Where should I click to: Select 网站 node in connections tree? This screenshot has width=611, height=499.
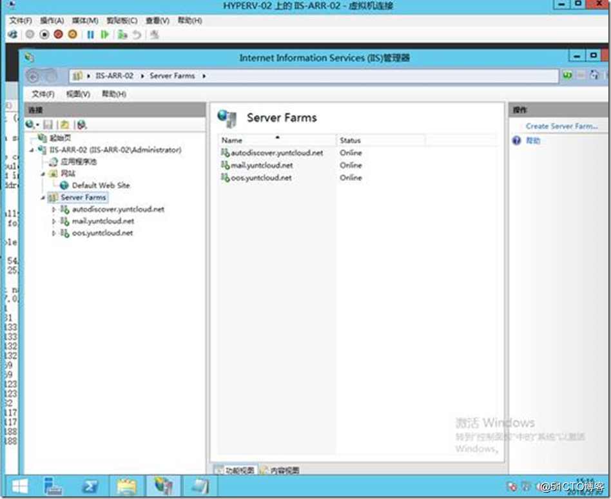coord(68,174)
